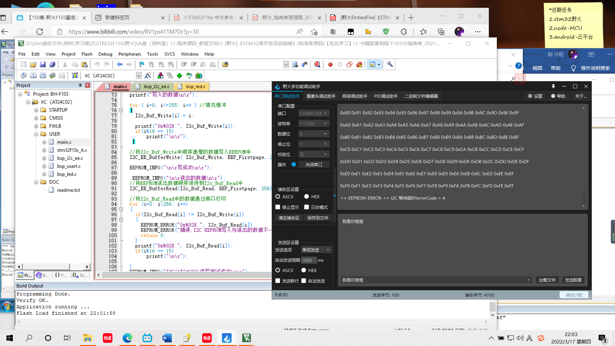615x346 pixels.
Task: Open Word from the taskbar
Action: pos(167,338)
